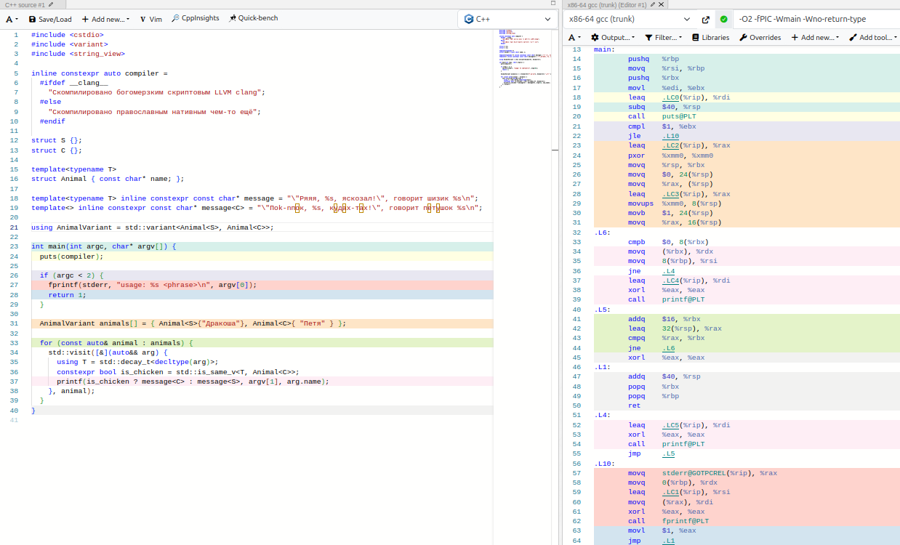The image size is (900, 545).
Task: Click the 'using AnimalVariant' declaration line
Action: click(153, 227)
